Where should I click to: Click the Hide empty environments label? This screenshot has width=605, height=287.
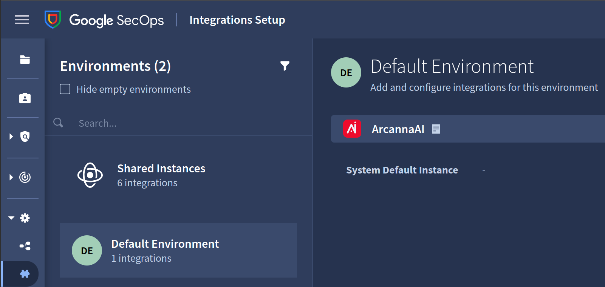(x=134, y=89)
